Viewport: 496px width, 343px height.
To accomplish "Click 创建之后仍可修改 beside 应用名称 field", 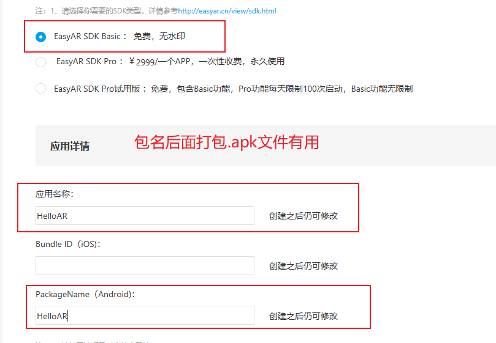I will point(303,216).
